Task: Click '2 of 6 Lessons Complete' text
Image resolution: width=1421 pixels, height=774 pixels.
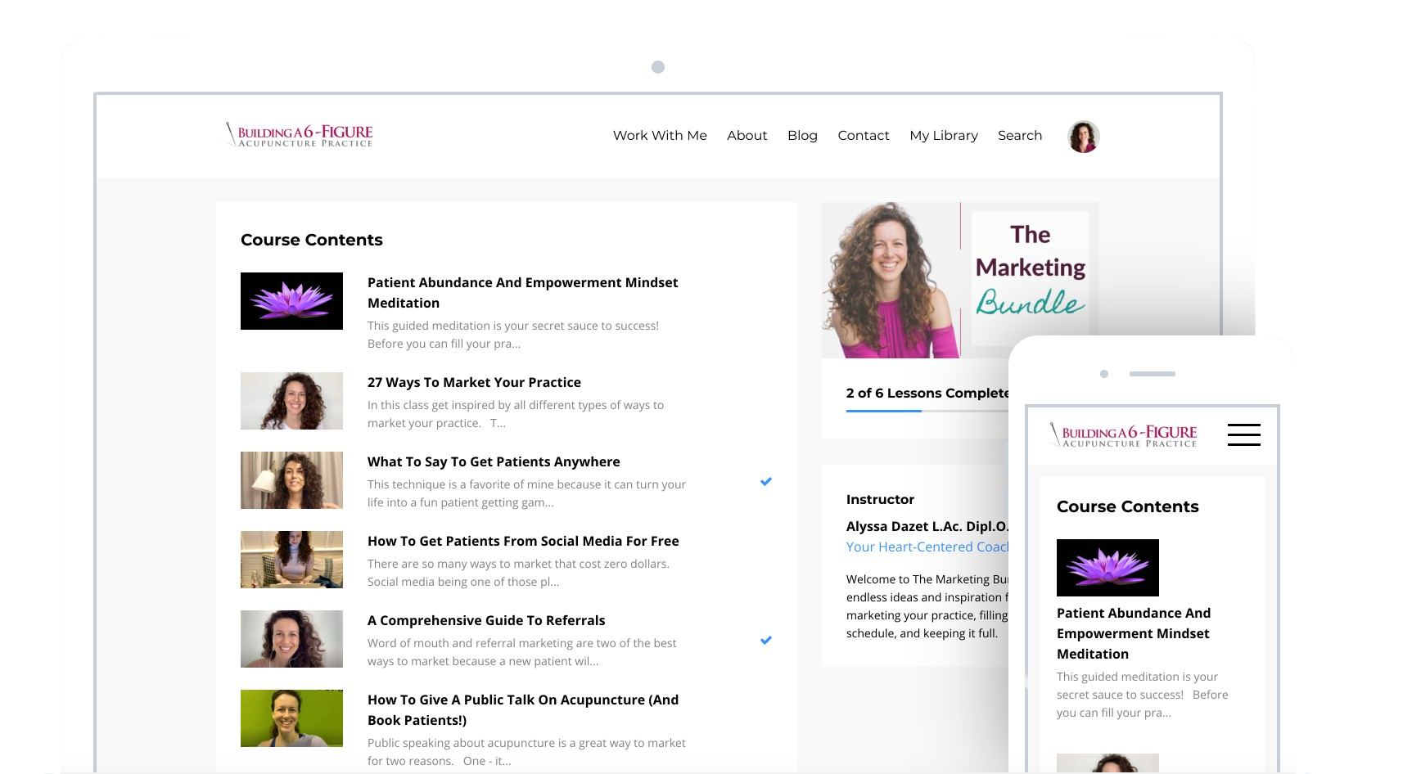Action: click(927, 393)
